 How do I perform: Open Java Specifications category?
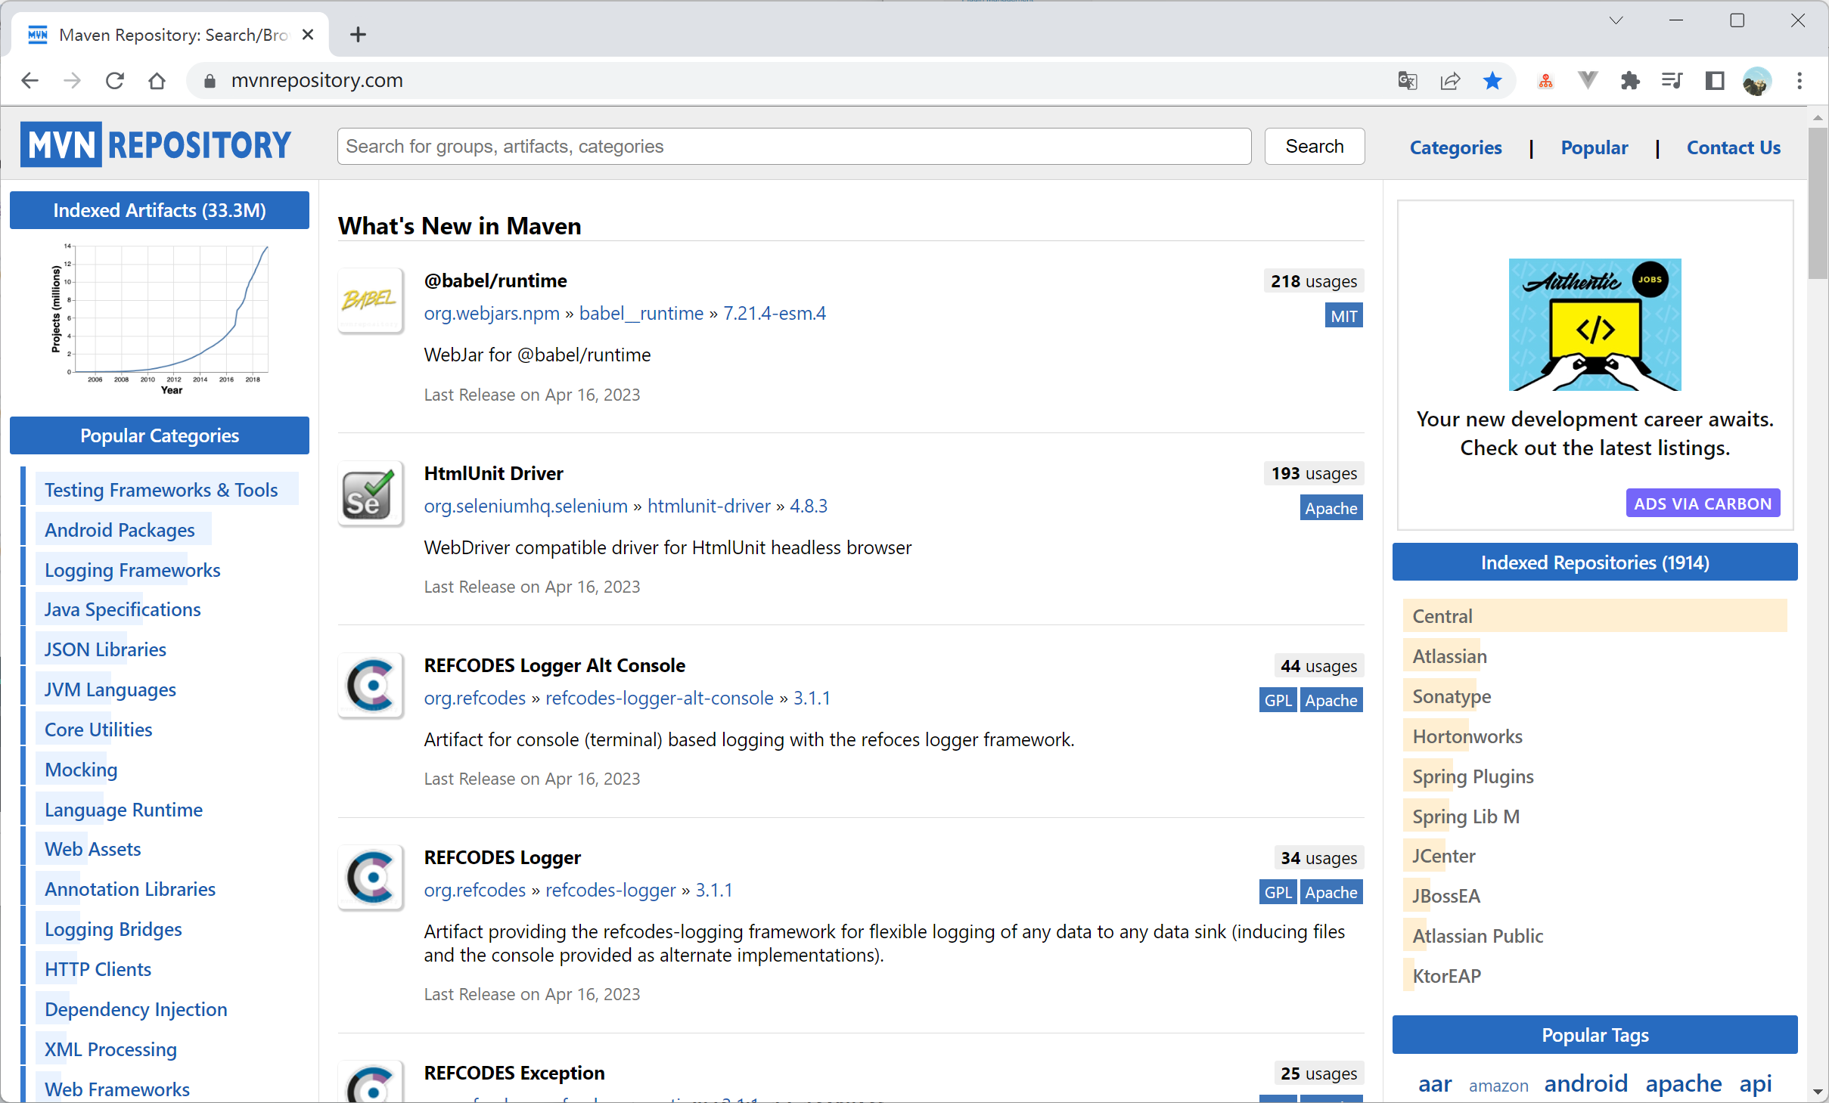(123, 609)
